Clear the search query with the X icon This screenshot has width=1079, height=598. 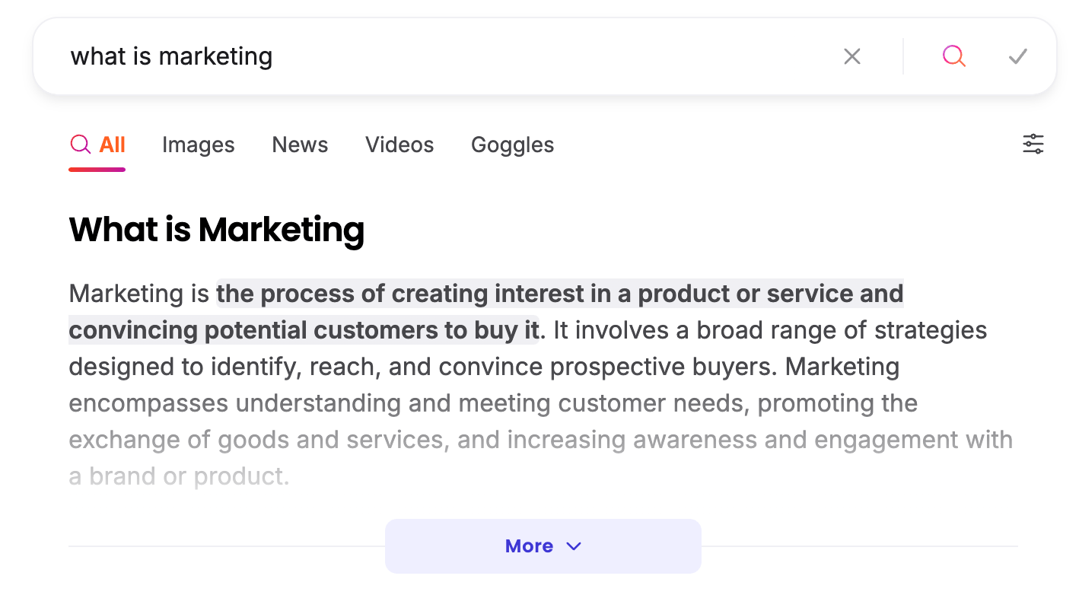click(x=852, y=56)
